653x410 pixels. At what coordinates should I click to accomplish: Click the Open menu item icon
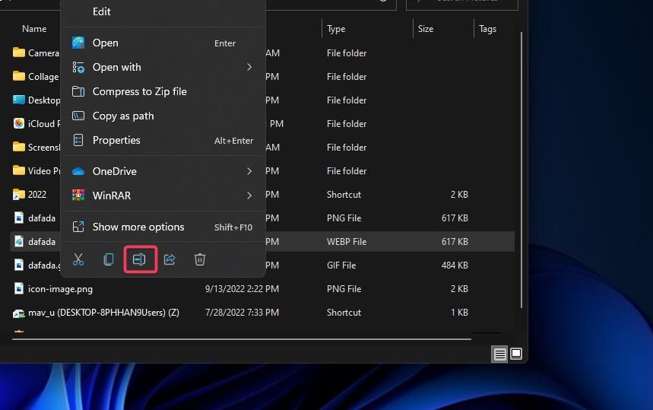coord(78,43)
